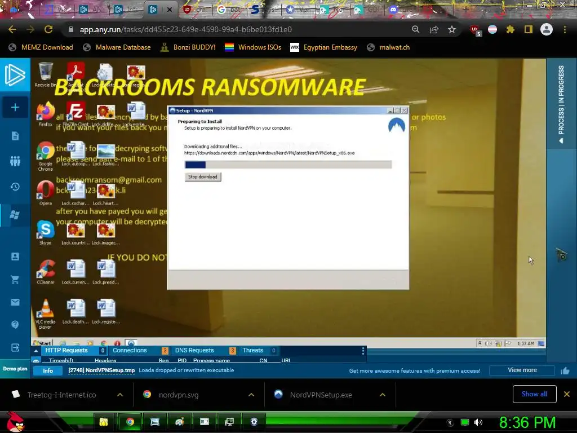
Task: Open Egyptian Embassy bookmark
Action: (x=324, y=47)
